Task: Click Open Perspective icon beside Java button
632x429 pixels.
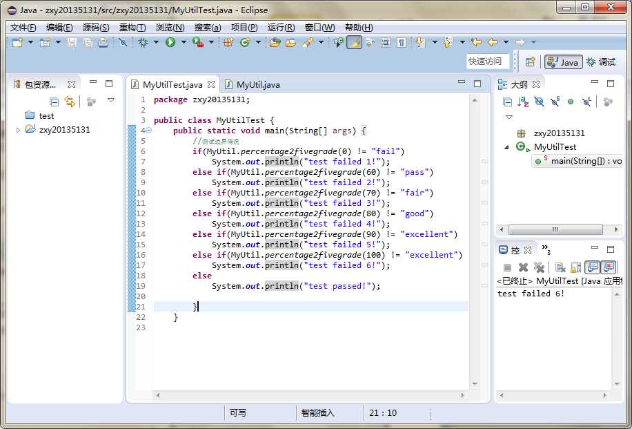Action: [530, 62]
